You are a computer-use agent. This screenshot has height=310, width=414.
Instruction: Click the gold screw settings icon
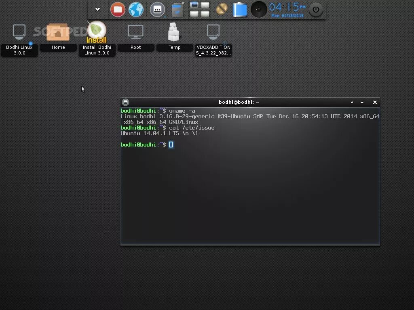[x=222, y=9]
